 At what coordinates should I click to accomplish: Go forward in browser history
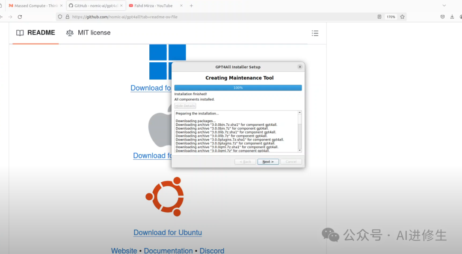10,17
